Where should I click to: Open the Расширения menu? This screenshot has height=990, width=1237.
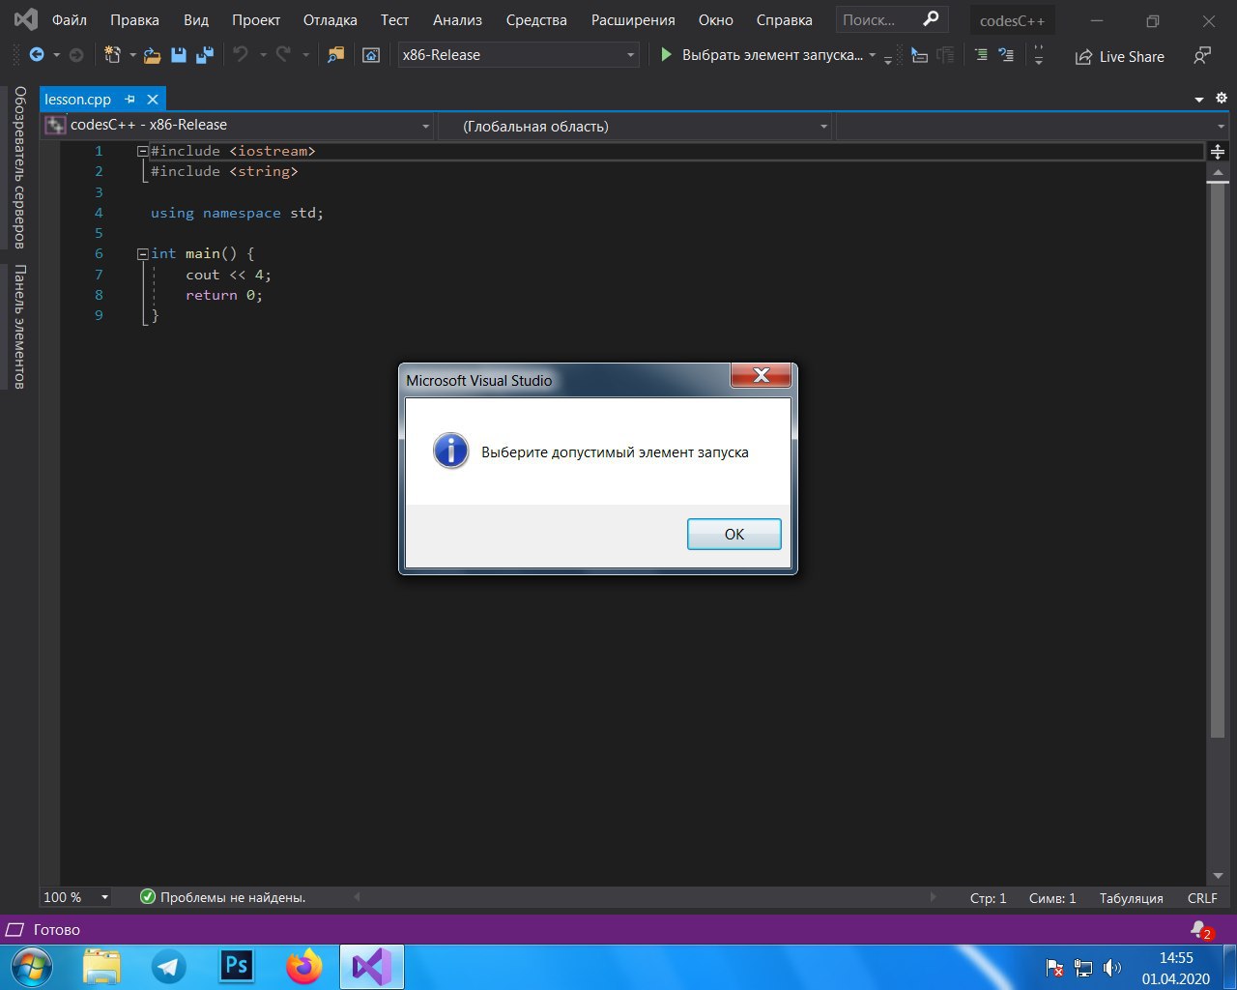pyautogui.click(x=633, y=19)
